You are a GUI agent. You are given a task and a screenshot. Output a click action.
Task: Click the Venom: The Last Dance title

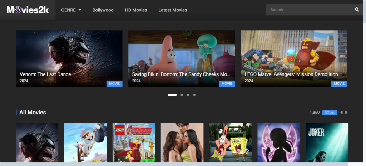tap(45, 74)
